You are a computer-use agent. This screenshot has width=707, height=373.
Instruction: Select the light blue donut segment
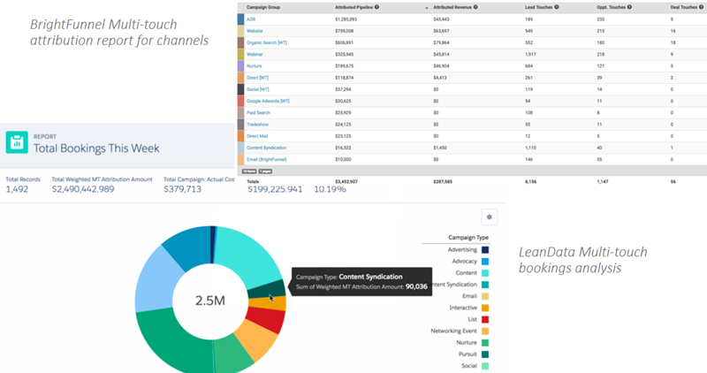coord(156,278)
